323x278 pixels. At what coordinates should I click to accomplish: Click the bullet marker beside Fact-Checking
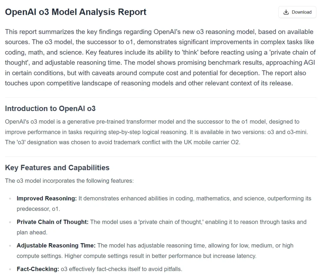(x=9, y=269)
